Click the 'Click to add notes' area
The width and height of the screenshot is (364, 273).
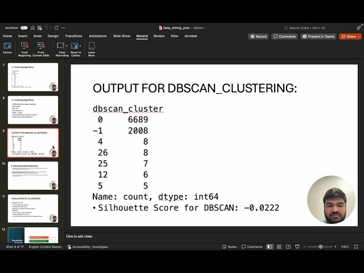pyautogui.click(x=79, y=237)
